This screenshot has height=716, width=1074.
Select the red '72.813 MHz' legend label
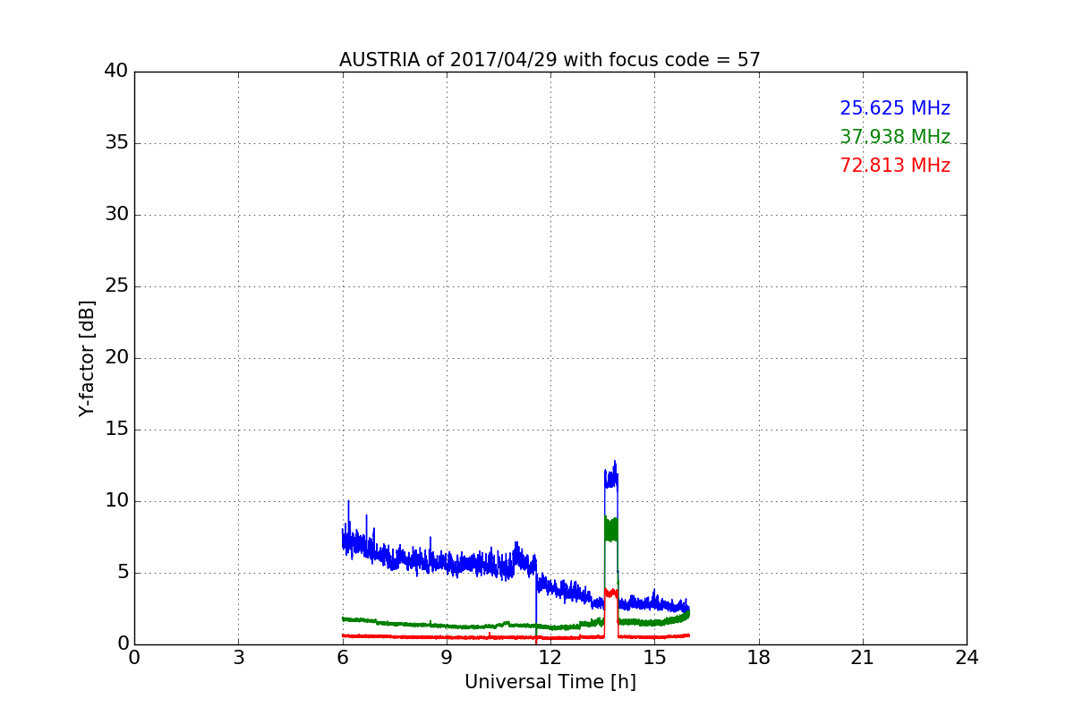coord(895,166)
